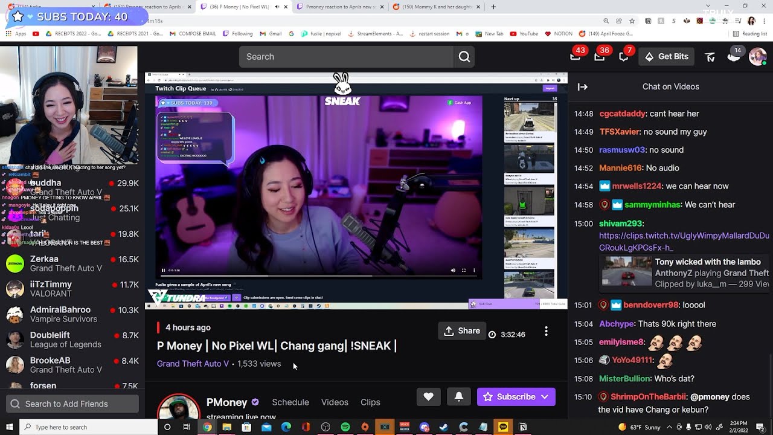Seek using the video progress bar
The width and height of the screenshot is (773, 435).
(319, 277)
